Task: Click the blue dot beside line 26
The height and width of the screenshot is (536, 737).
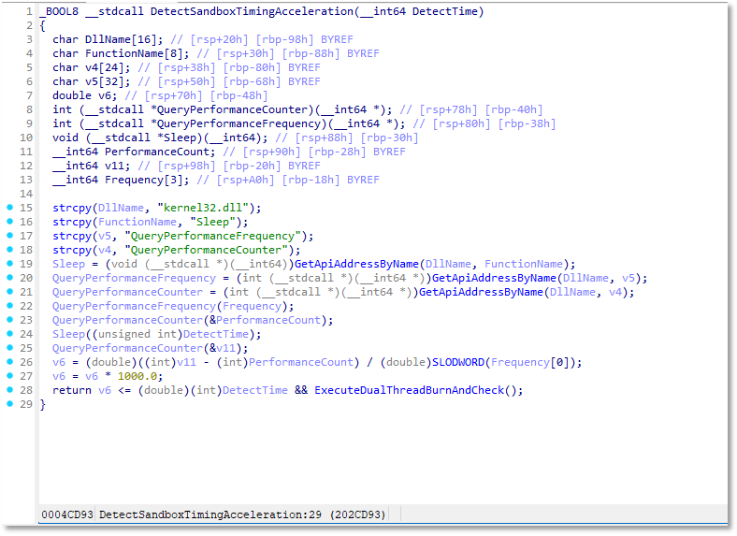Action: (10, 362)
